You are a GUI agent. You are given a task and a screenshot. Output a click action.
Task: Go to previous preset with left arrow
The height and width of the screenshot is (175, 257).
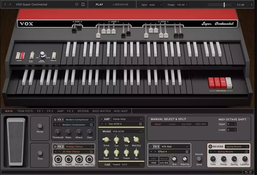[5, 5]
